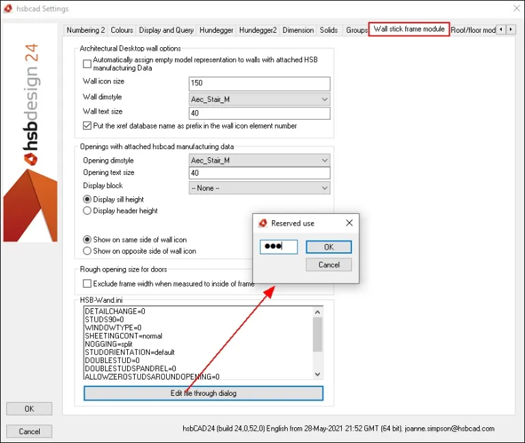Open the Opening dimstyle dropdown
525x443 pixels.
coord(260,161)
